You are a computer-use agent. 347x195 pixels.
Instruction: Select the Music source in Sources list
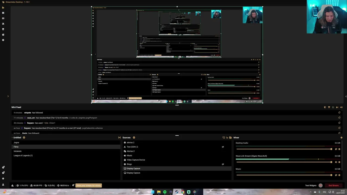[177, 155]
